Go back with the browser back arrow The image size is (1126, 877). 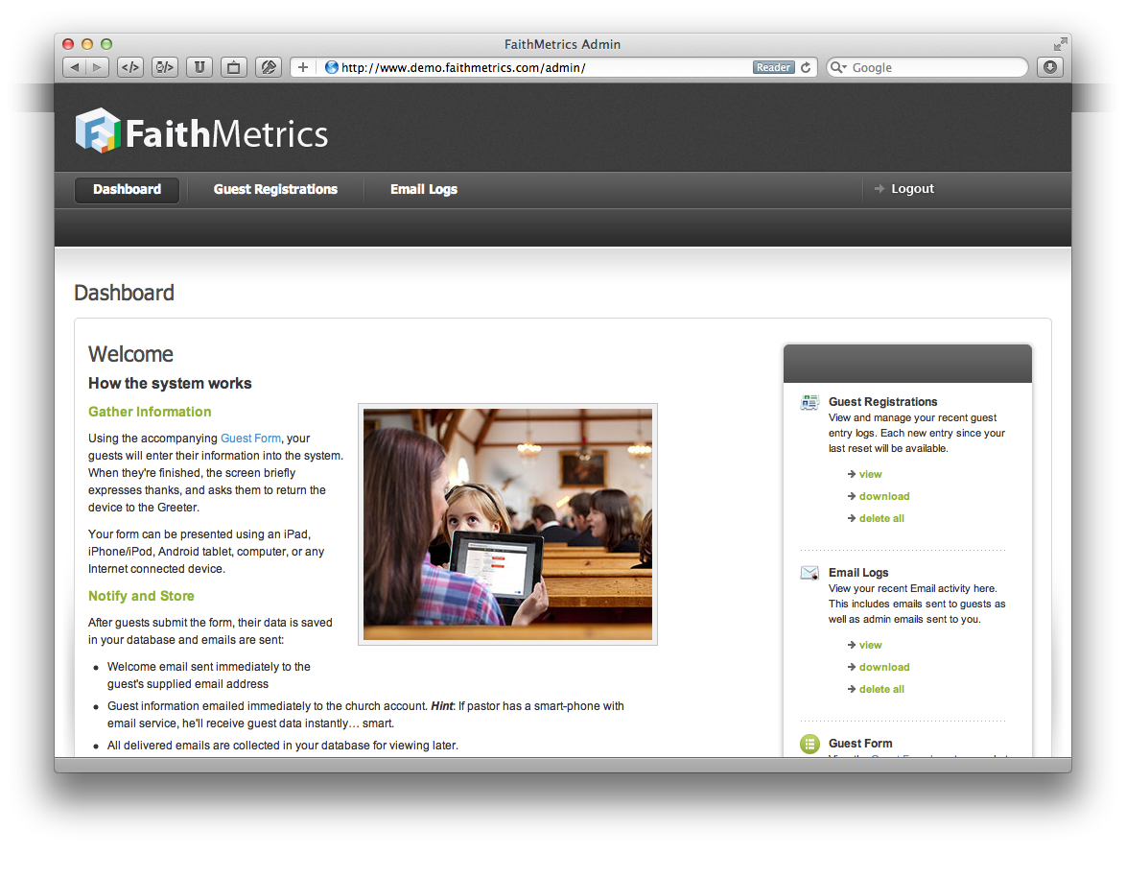click(75, 67)
